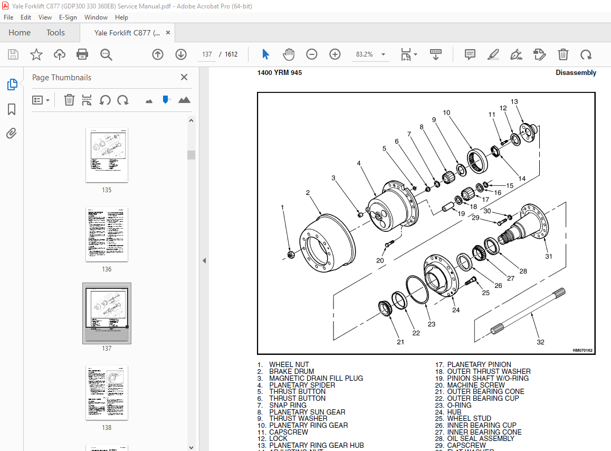611x451 pixels.
Task: Choose the Selection arrow tool
Action: (x=265, y=54)
